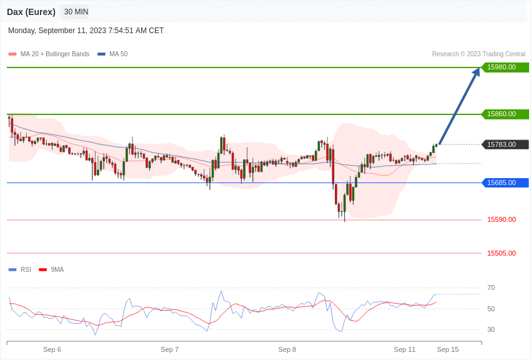Click the MA 20 + Bollinger Bands legend label

click(x=55, y=54)
